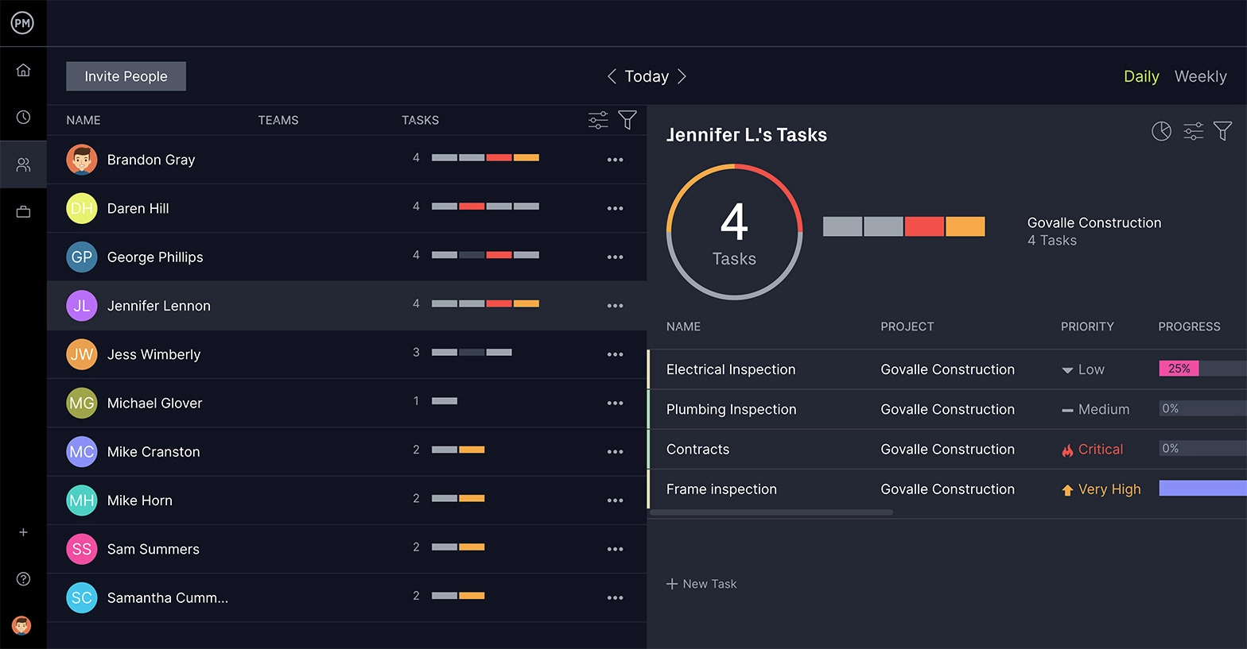Switch to Weekly view
Image resolution: width=1247 pixels, height=649 pixels.
(1200, 76)
